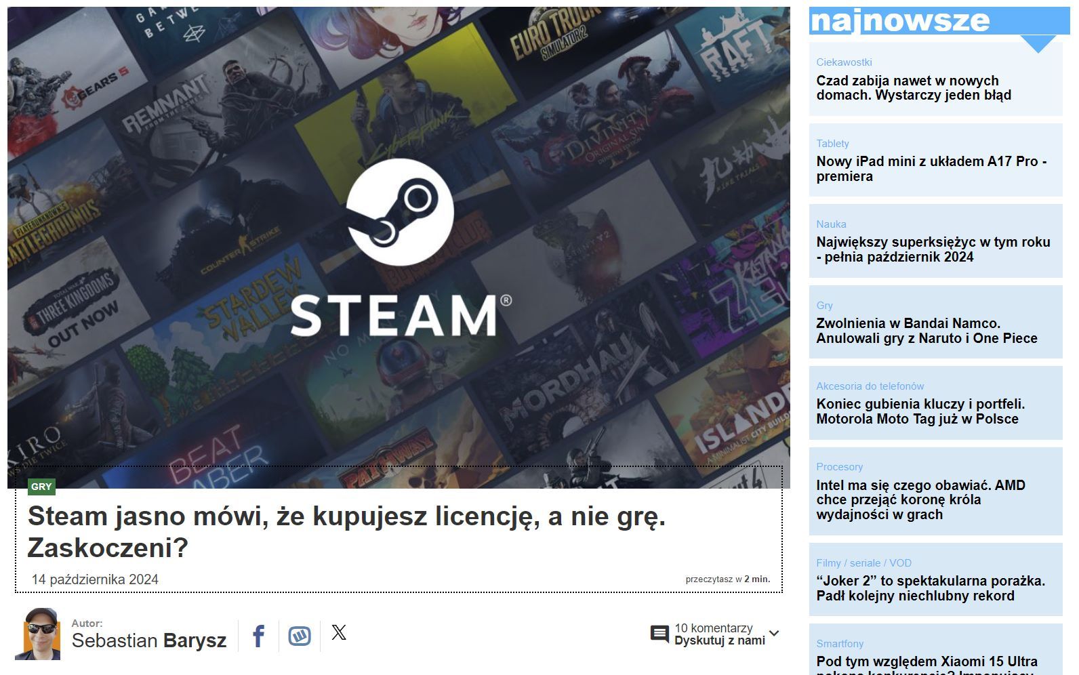Open 'Joker 2 to spektakularna porażka' article
The width and height of the screenshot is (1079, 675).
931,588
